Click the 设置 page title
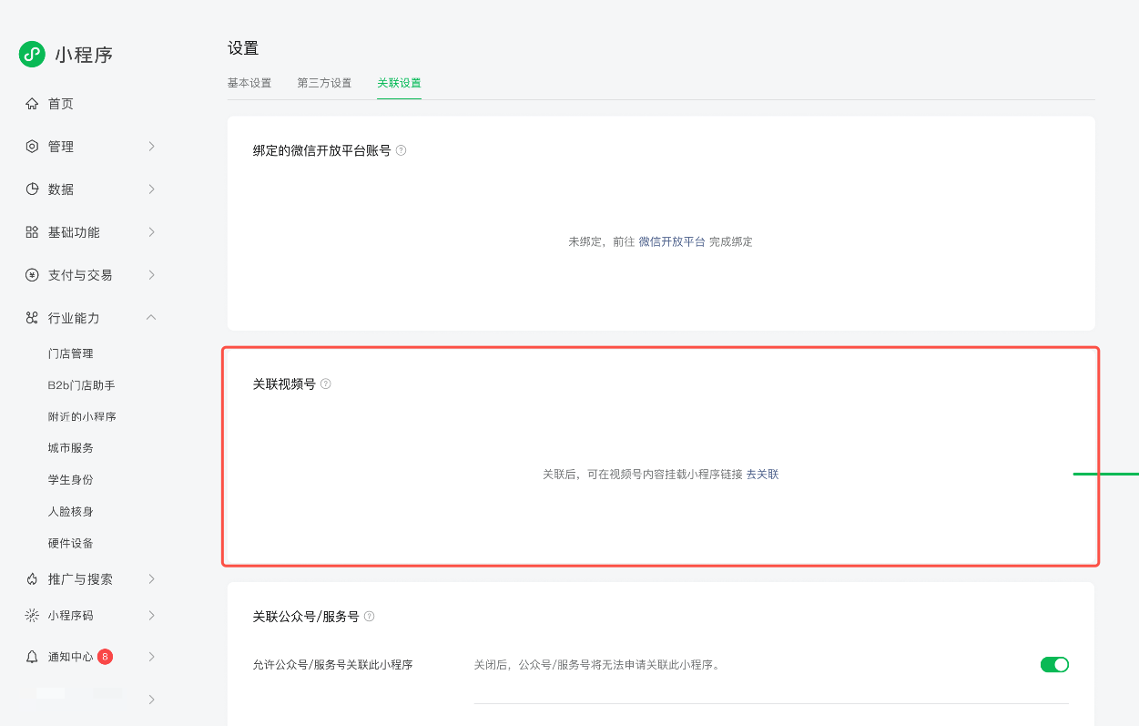 pos(243,48)
